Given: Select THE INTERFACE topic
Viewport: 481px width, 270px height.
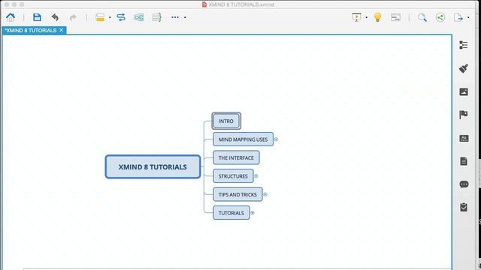Looking at the screenshot, I should [236, 157].
